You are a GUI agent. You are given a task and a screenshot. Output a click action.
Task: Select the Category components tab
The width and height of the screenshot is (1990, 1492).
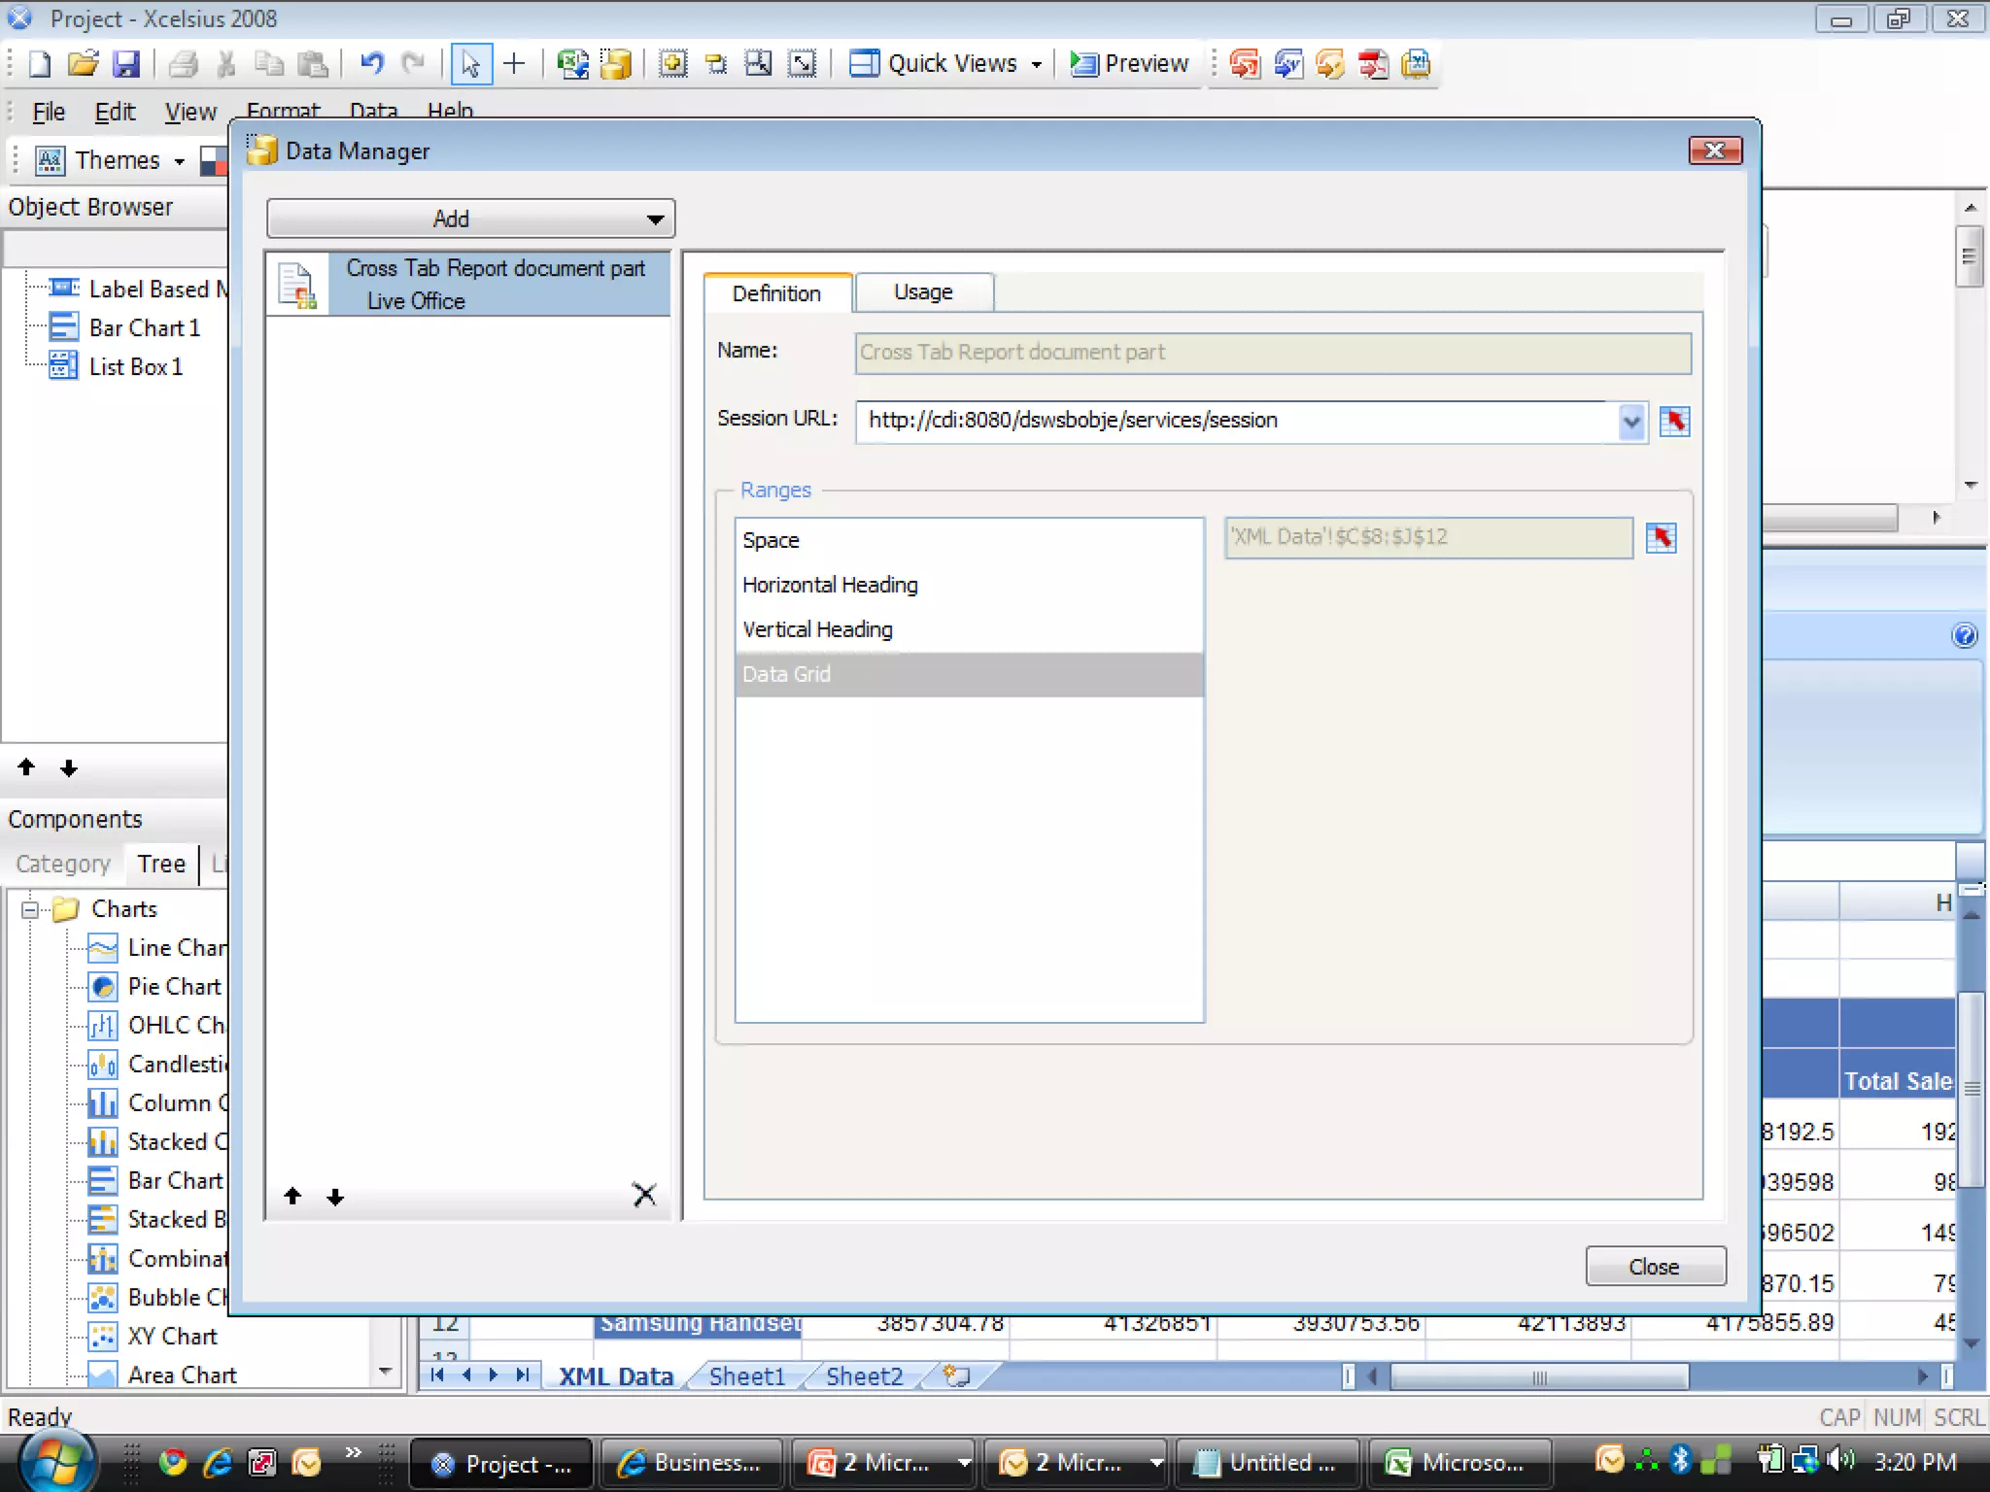coord(63,864)
